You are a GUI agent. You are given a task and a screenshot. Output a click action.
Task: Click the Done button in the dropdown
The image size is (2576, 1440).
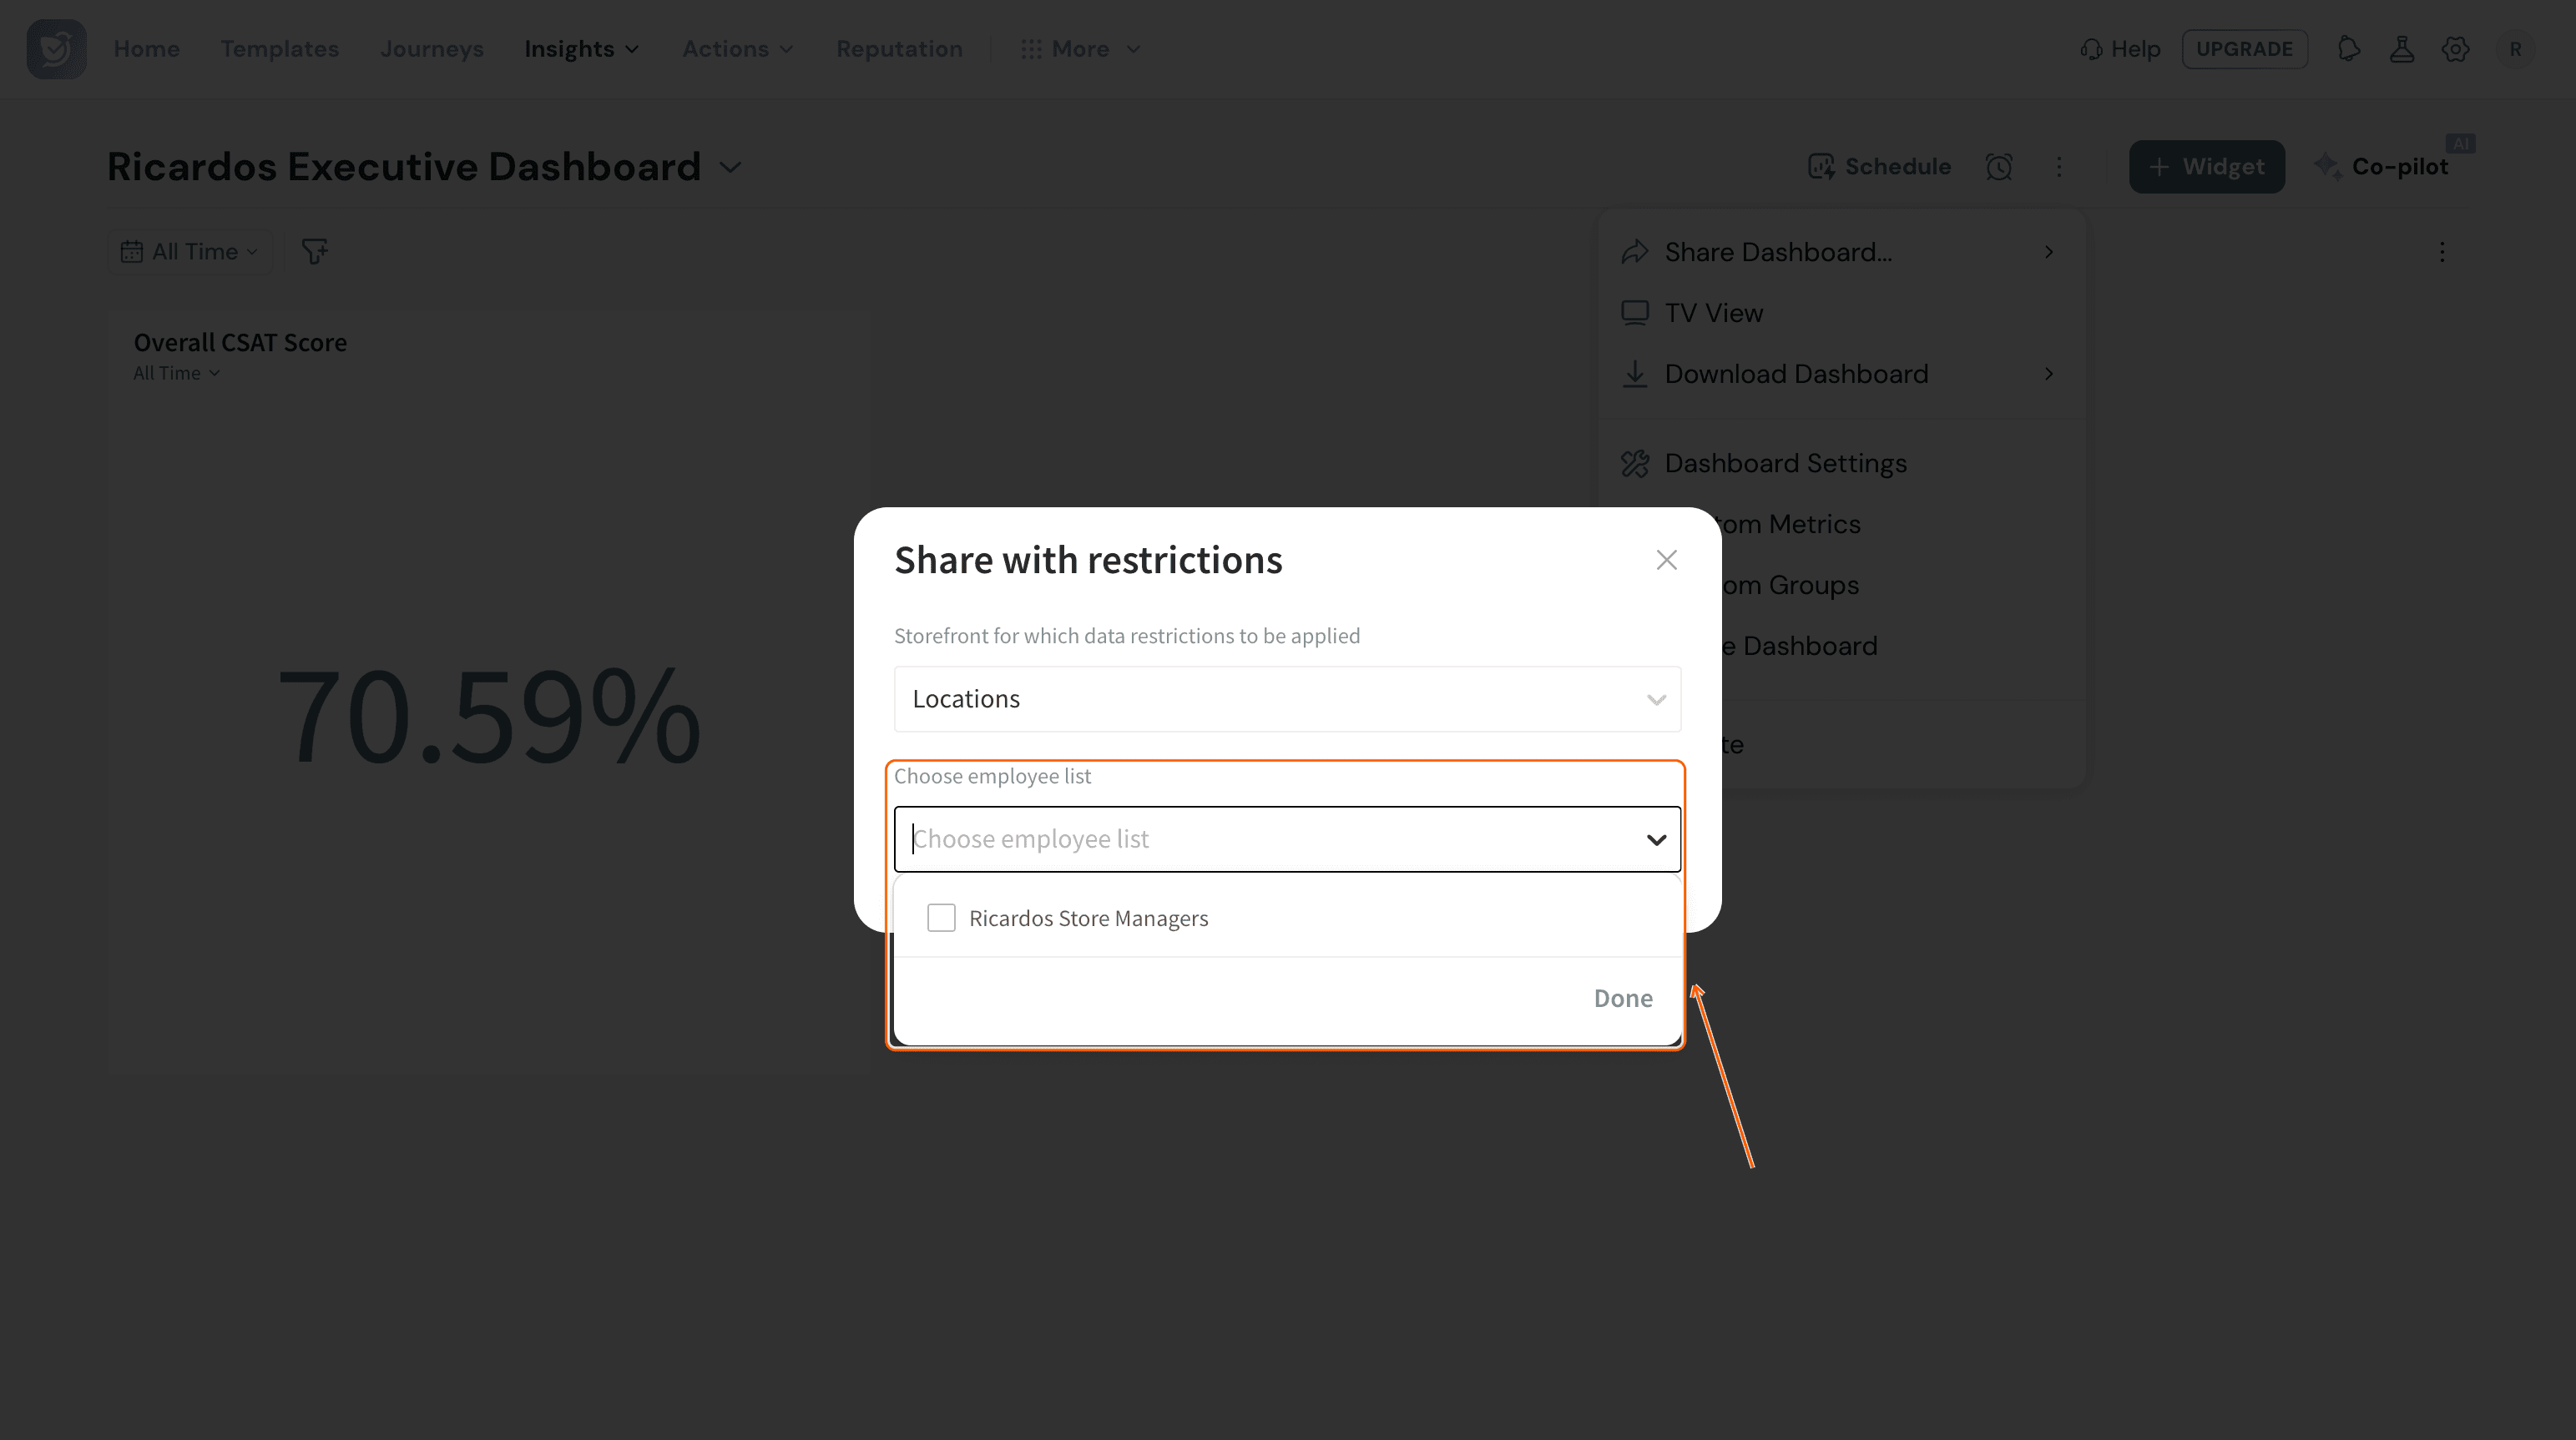pos(1622,997)
